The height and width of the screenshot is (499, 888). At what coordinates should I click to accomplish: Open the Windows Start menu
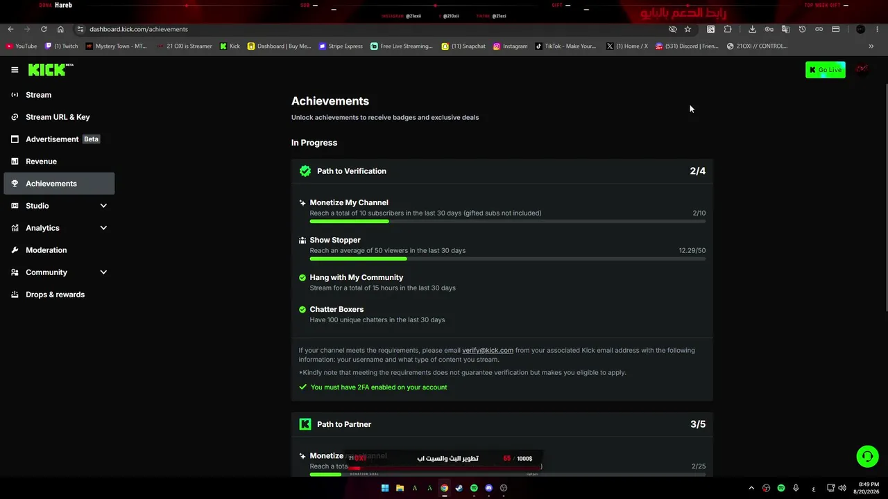(385, 488)
